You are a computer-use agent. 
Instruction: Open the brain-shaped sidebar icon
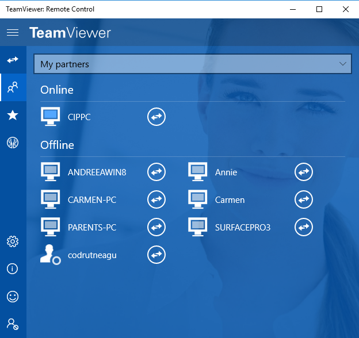pyautogui.click(x=13, y=143)
